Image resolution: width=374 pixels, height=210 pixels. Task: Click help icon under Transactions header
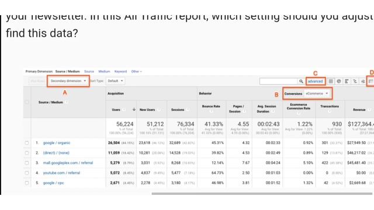[330, 111]
